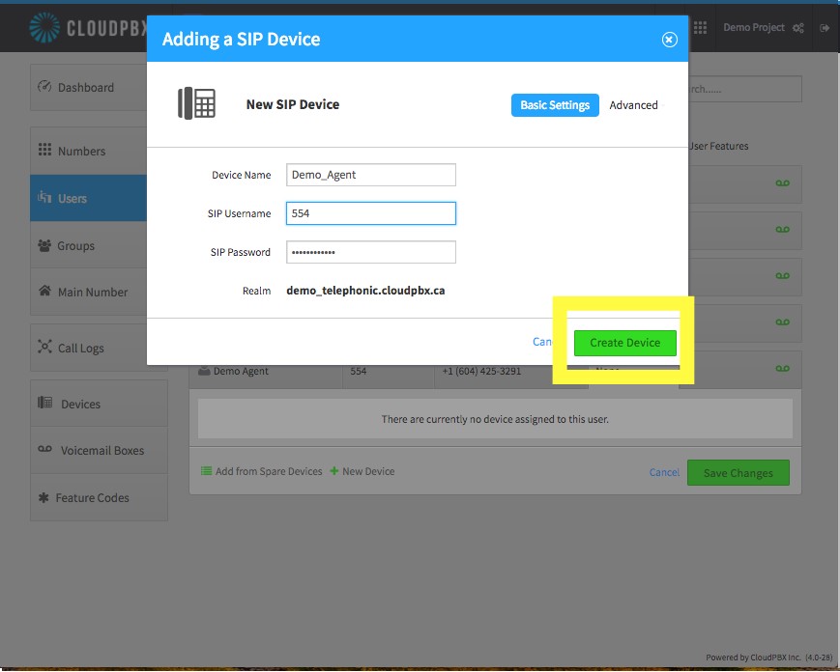The width and height of the screenshot is (840, 672).
Task: Click the topmost voicemail icon under User Features
Action: pos(783,183)
